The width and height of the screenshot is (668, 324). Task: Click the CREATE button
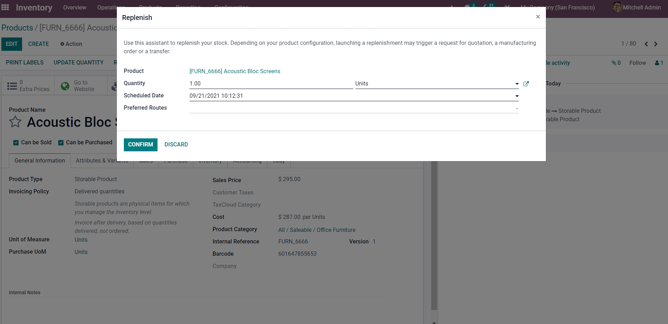pyautogui.click(x=39, y=44)
